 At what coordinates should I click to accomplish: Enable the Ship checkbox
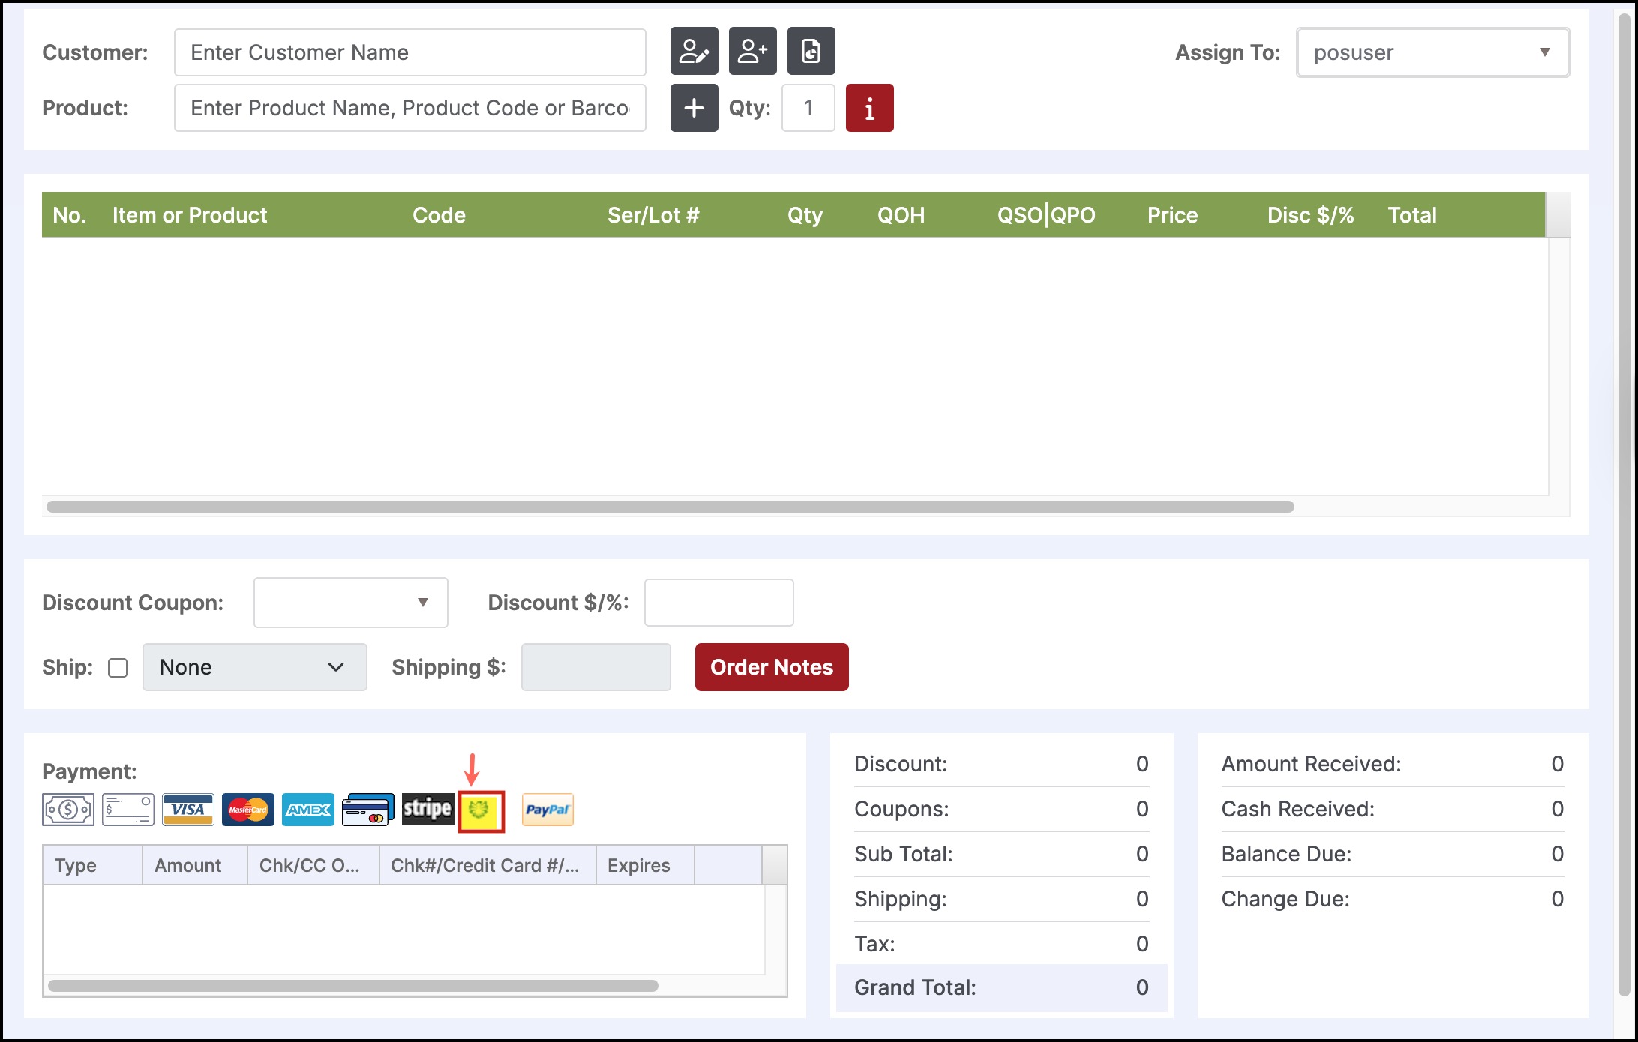tap(118, 667)
